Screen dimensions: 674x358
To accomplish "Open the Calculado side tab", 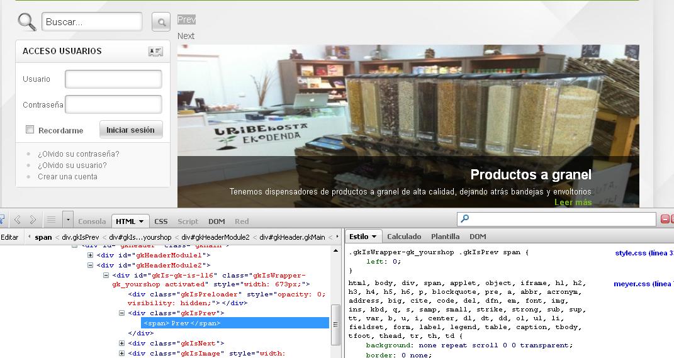I will [x=404, y=237].
